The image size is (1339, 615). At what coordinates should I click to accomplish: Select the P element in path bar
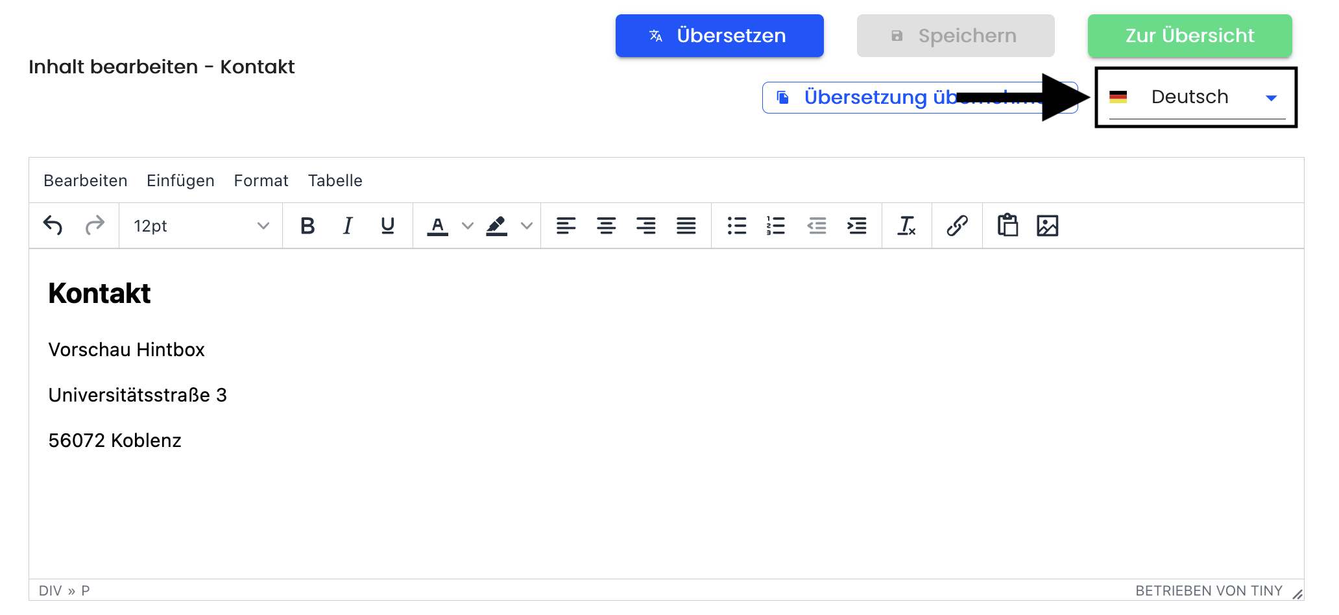(x=86, y=590)
